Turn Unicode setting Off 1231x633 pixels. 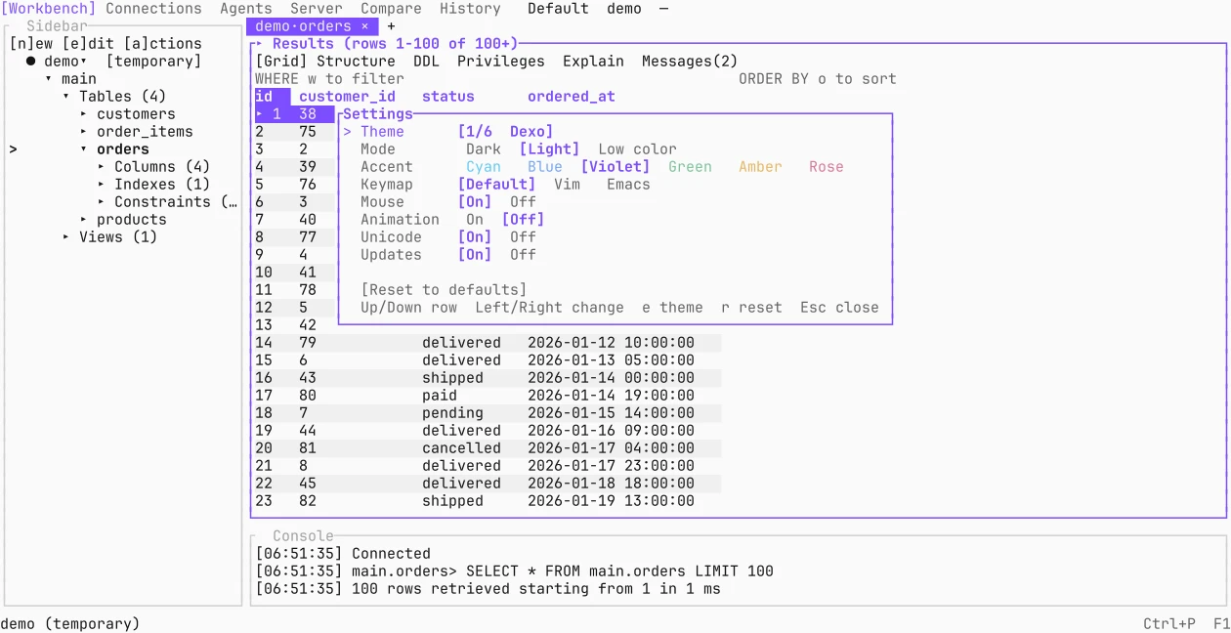[x=523, y=237]
